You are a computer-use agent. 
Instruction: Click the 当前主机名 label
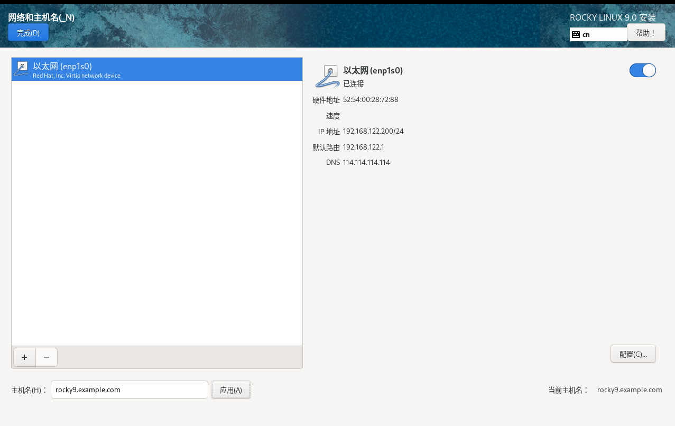[x=568, y=390]
